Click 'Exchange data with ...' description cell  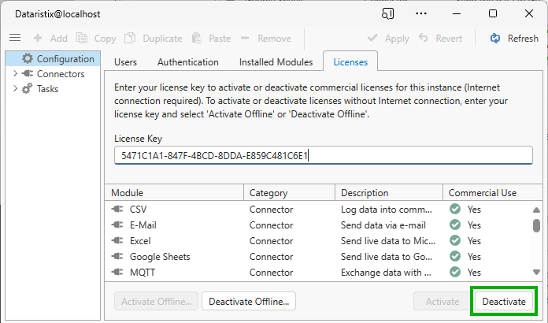click(x=386, y=272)
